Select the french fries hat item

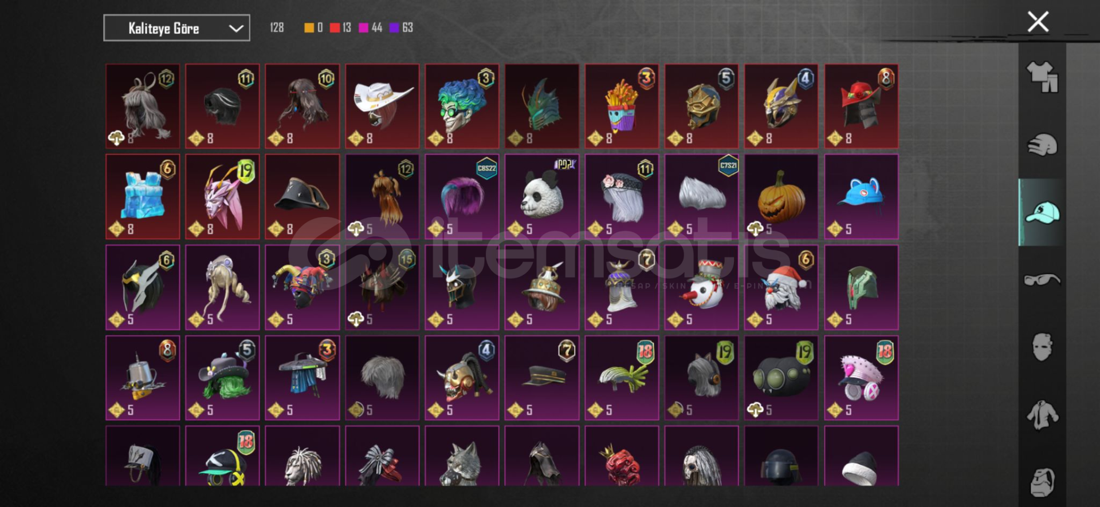tap(621, 106)
